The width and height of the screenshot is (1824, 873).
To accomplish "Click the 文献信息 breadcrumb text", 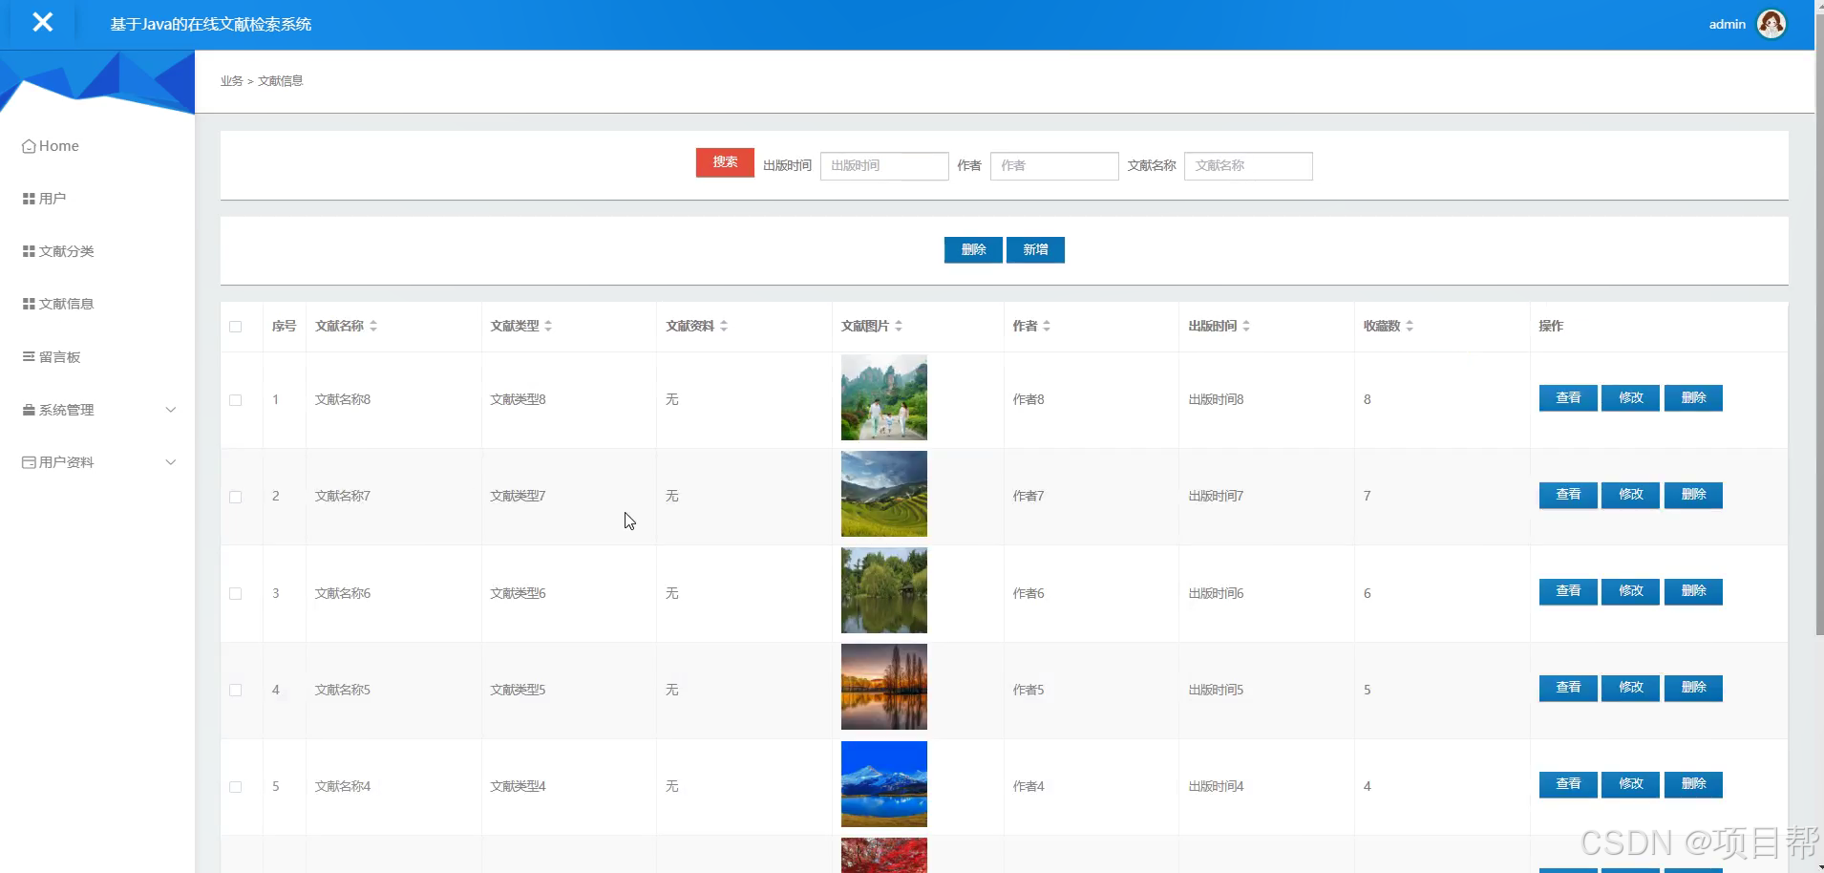I will point(281,81).
